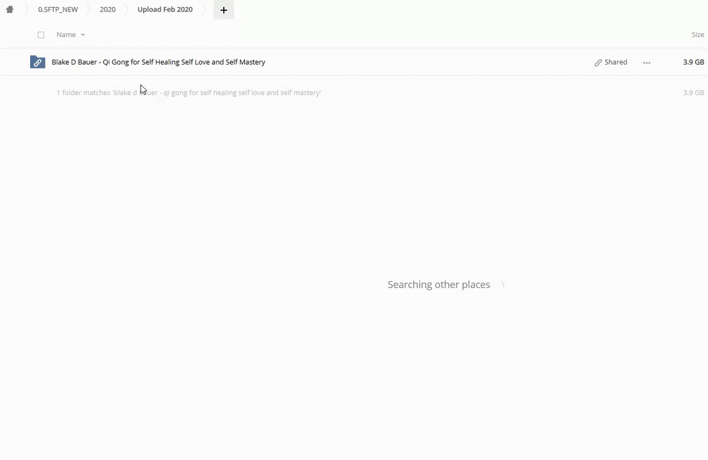Viewport: 708px width, 460px height.
Task: Tick the select-all checkbox
Action: coord(41,34)
